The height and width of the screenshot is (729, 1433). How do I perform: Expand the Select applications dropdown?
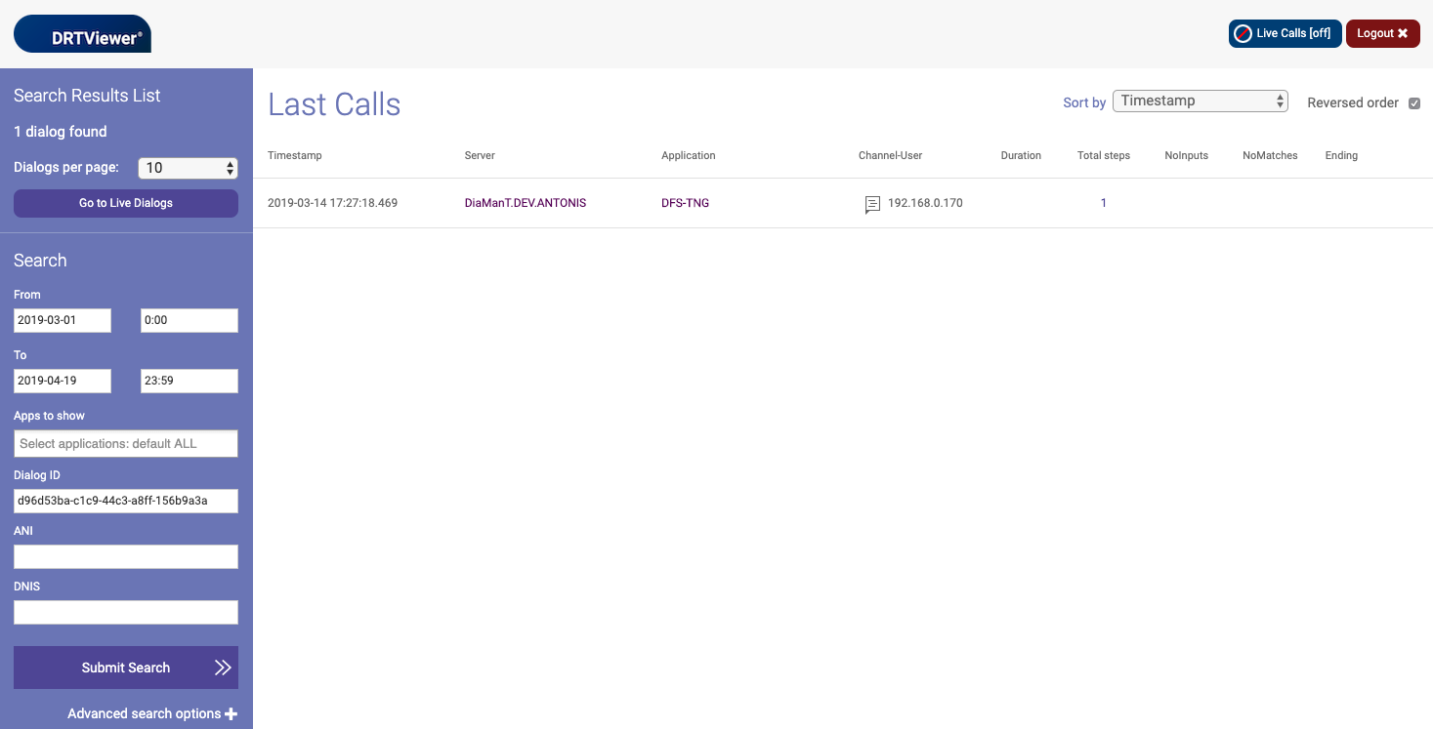[125, 443]
